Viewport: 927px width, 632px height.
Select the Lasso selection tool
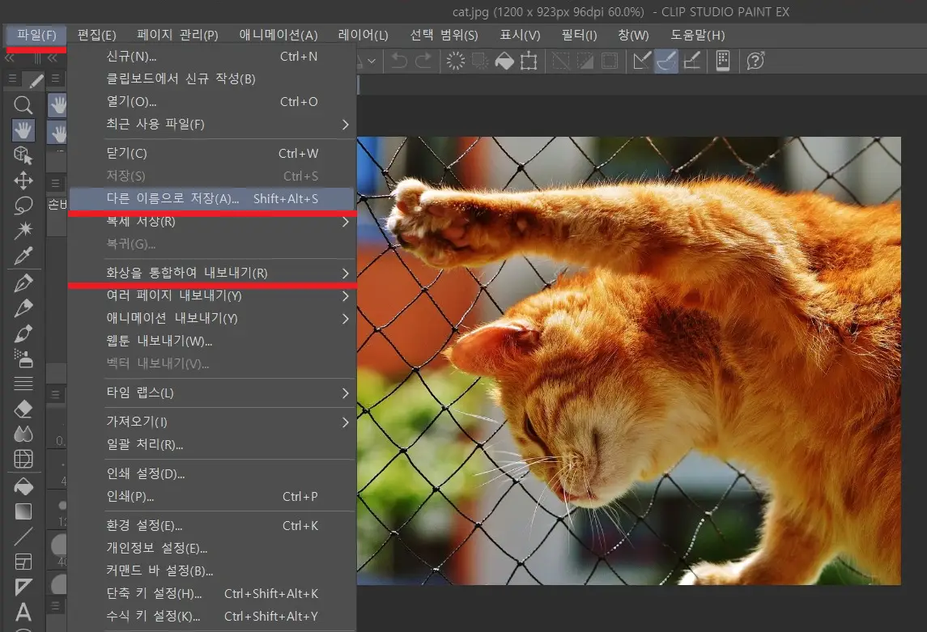pos(23,206)
